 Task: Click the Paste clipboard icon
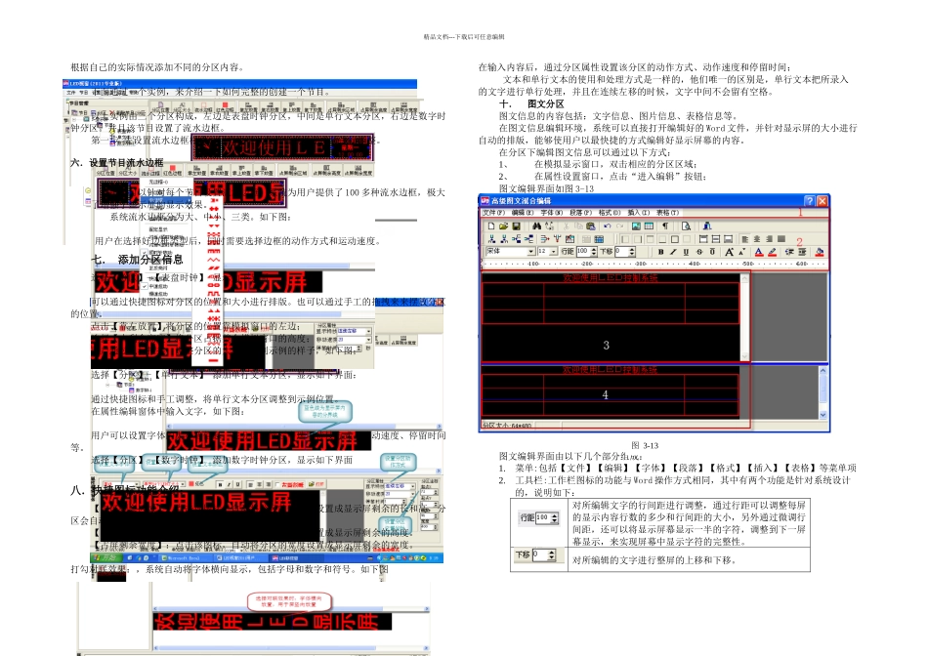(591, 225)
